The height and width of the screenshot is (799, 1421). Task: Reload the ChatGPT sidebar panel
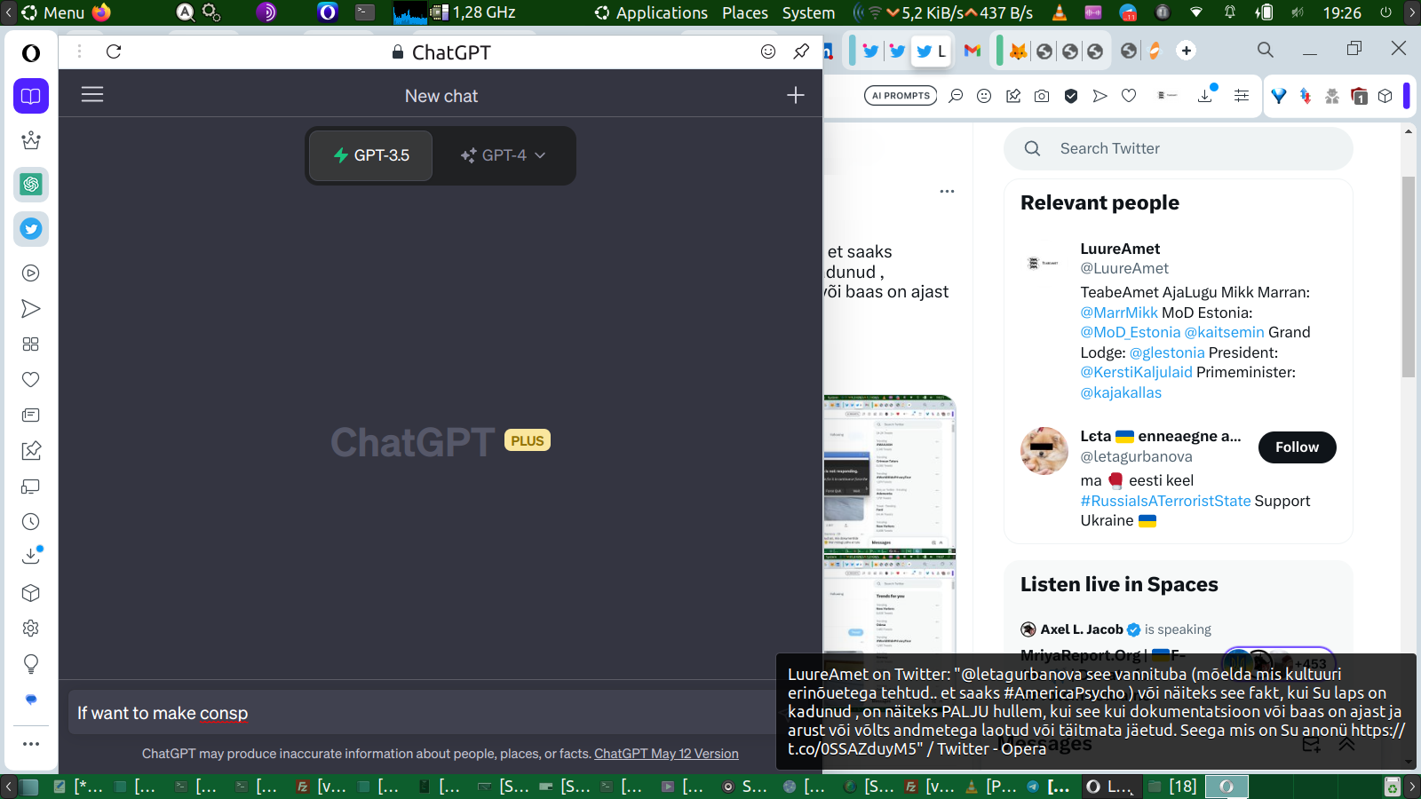[x=114, y=51]
